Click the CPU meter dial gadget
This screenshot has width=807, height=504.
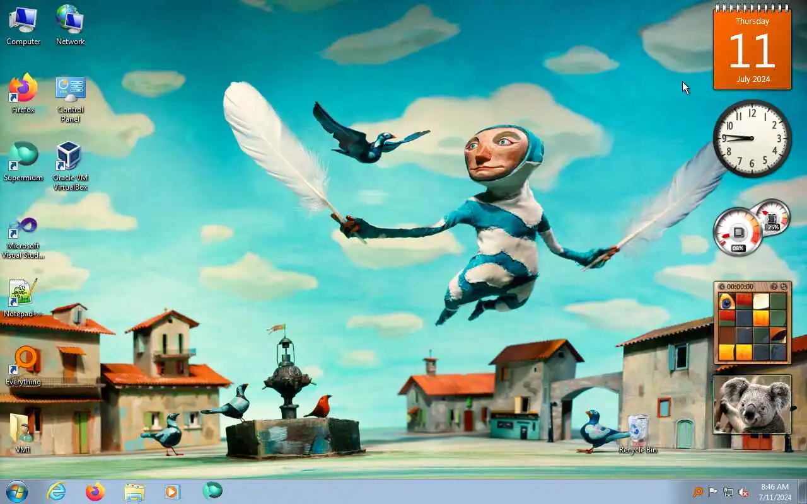point(738,231)
